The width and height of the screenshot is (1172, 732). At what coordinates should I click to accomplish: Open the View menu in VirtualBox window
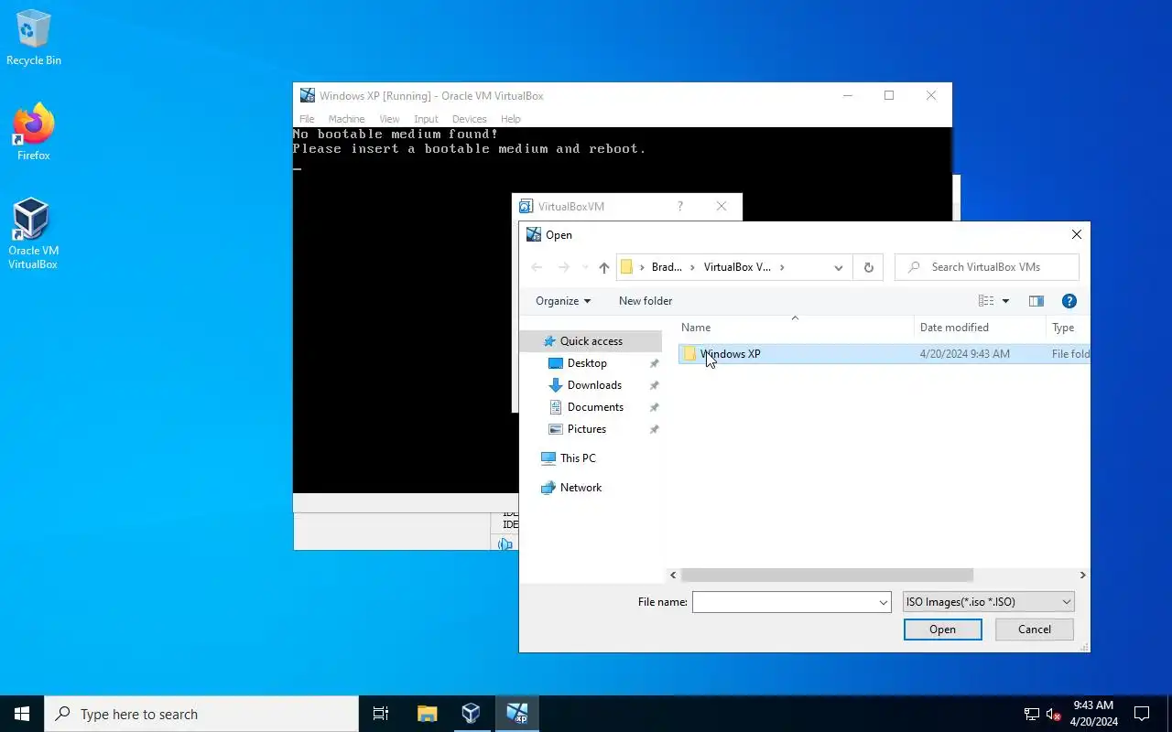point(389,119)
